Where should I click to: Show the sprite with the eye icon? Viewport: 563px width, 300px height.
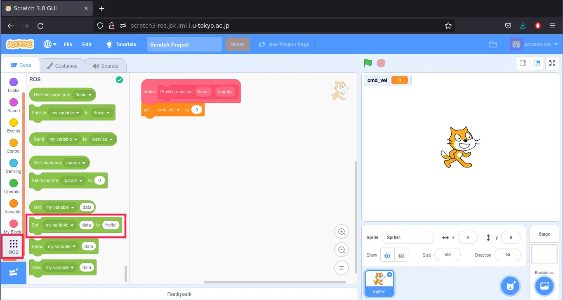(387, 255)
